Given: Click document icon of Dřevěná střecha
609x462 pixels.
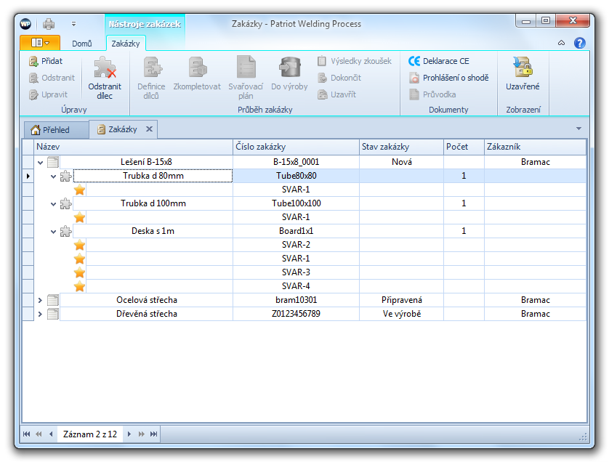Looking at the screenshot, I should pyautogui.click(x=53, y=314).
